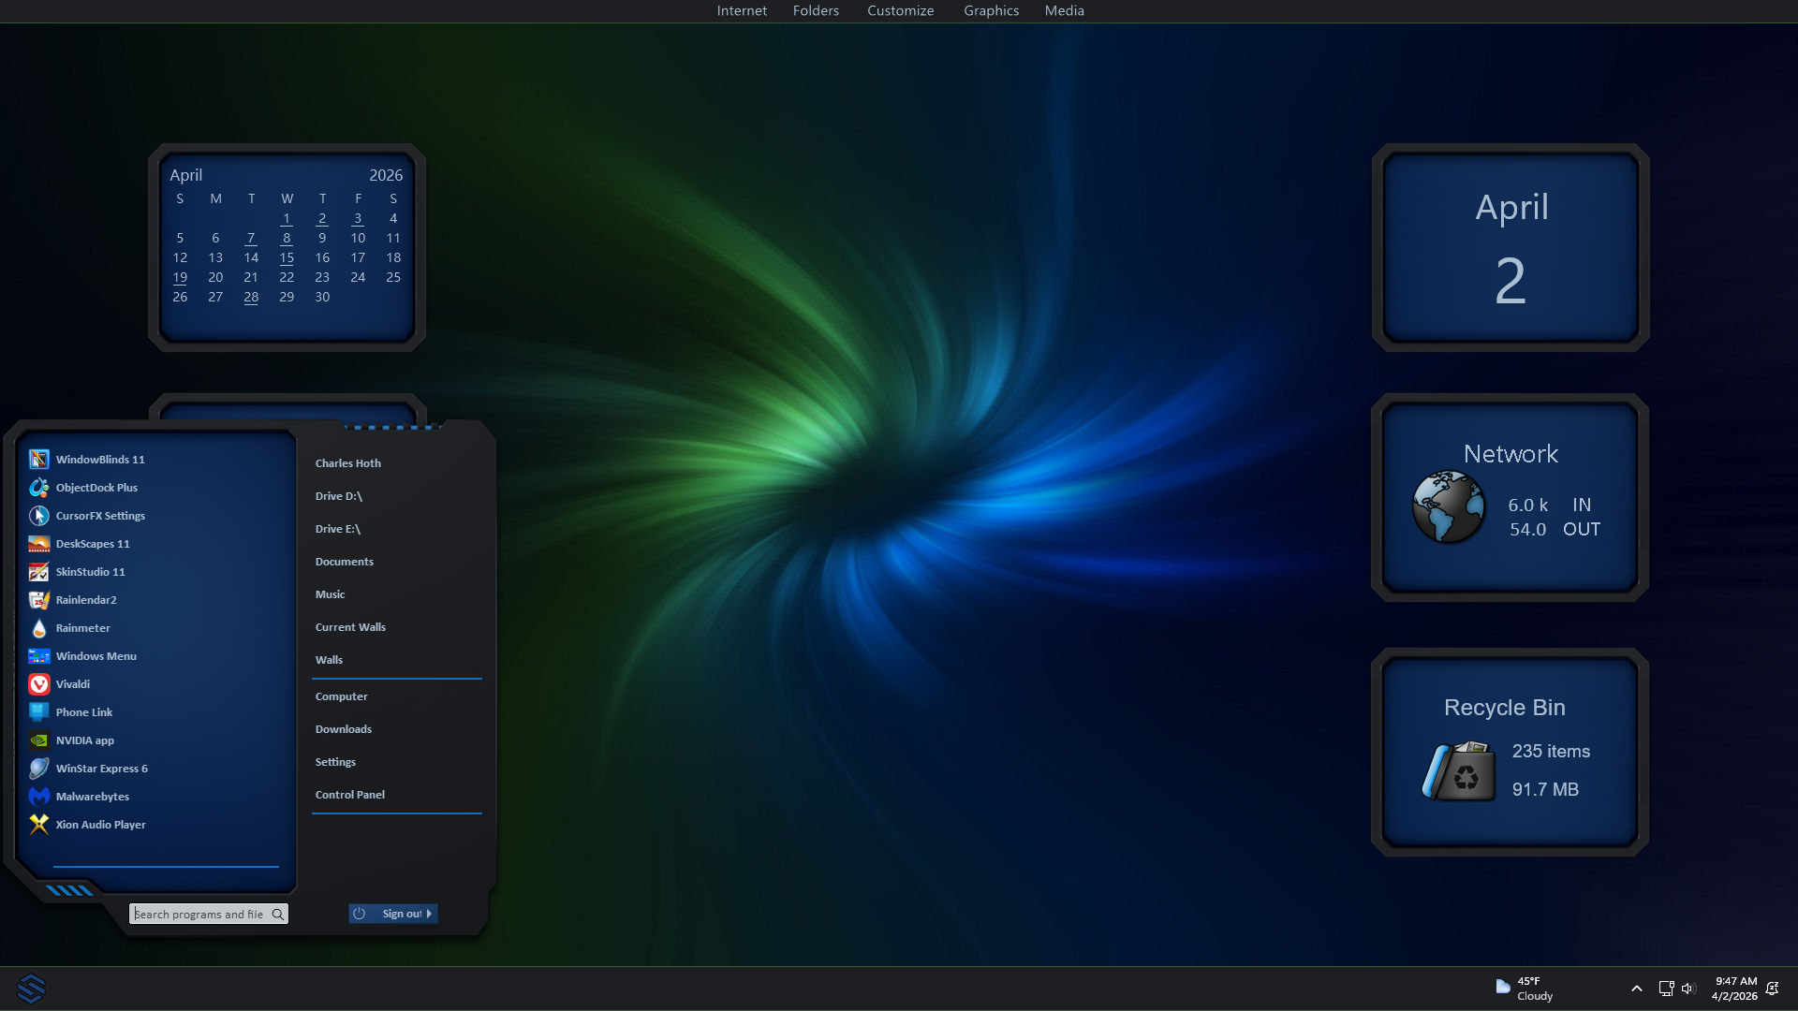The image size is (1798, 1011).
Task: Open Control Panel link
Action: click(349, 795)
